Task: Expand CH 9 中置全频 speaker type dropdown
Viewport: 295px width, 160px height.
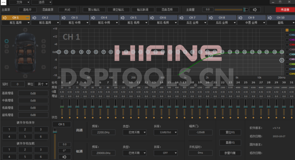Action: tap(251, 23)
